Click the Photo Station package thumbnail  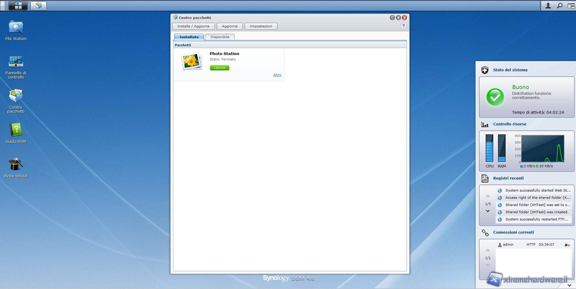point(192,62)
